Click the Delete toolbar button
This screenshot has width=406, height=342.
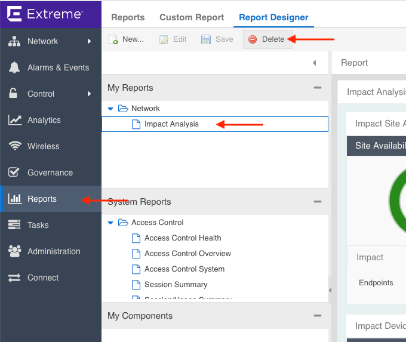point(267,39)
